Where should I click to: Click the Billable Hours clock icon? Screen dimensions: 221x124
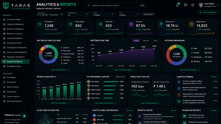[x=191, y=24]
